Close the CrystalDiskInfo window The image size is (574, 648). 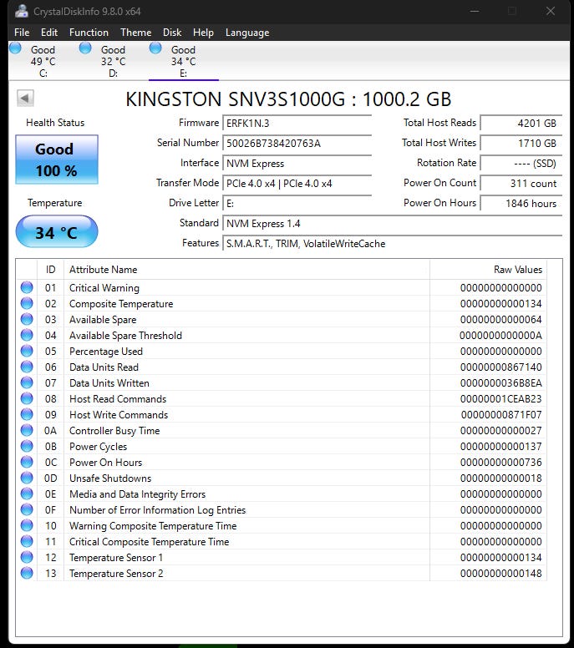coord(550,11)
